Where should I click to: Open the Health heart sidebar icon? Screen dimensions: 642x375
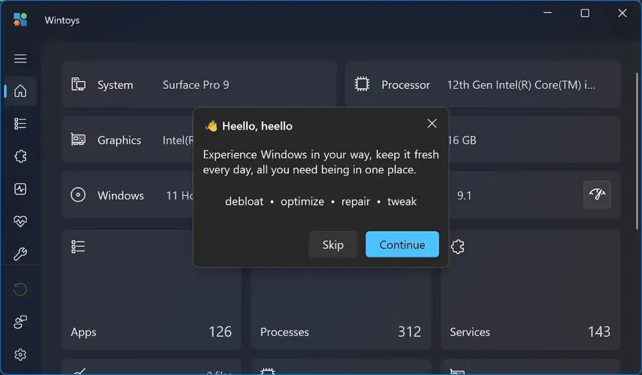click(20, 221)
